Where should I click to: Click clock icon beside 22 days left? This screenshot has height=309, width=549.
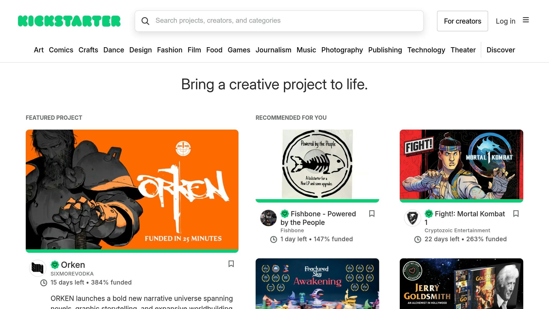pyautogui.click(x=418, y=239)
